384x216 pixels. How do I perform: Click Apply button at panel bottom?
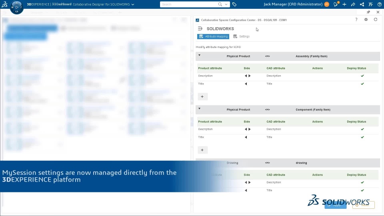tap(335, 205)
